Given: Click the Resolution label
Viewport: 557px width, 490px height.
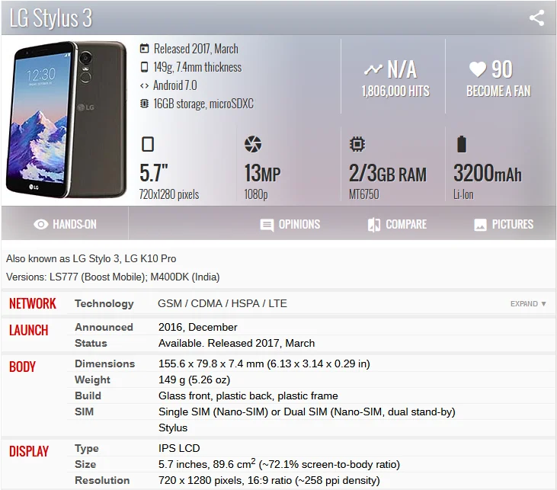Looking at the screenshot, I should click(102, 480).
